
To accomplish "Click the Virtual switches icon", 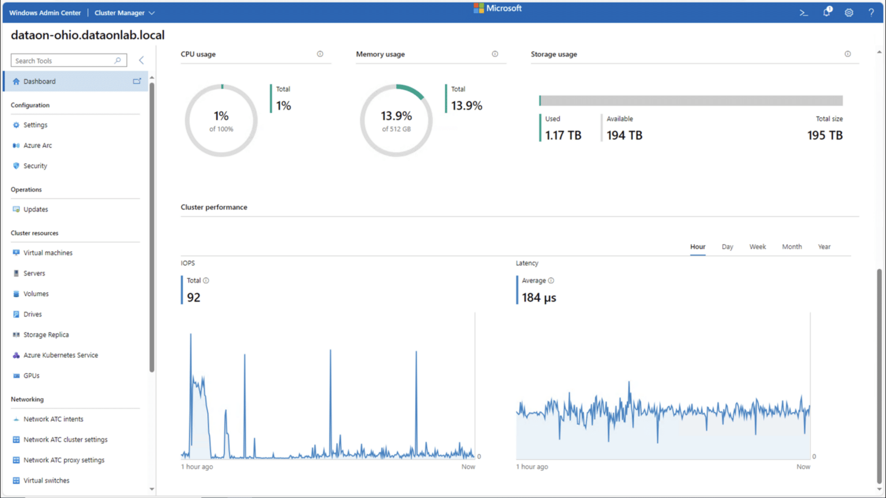I will (16, 481).
